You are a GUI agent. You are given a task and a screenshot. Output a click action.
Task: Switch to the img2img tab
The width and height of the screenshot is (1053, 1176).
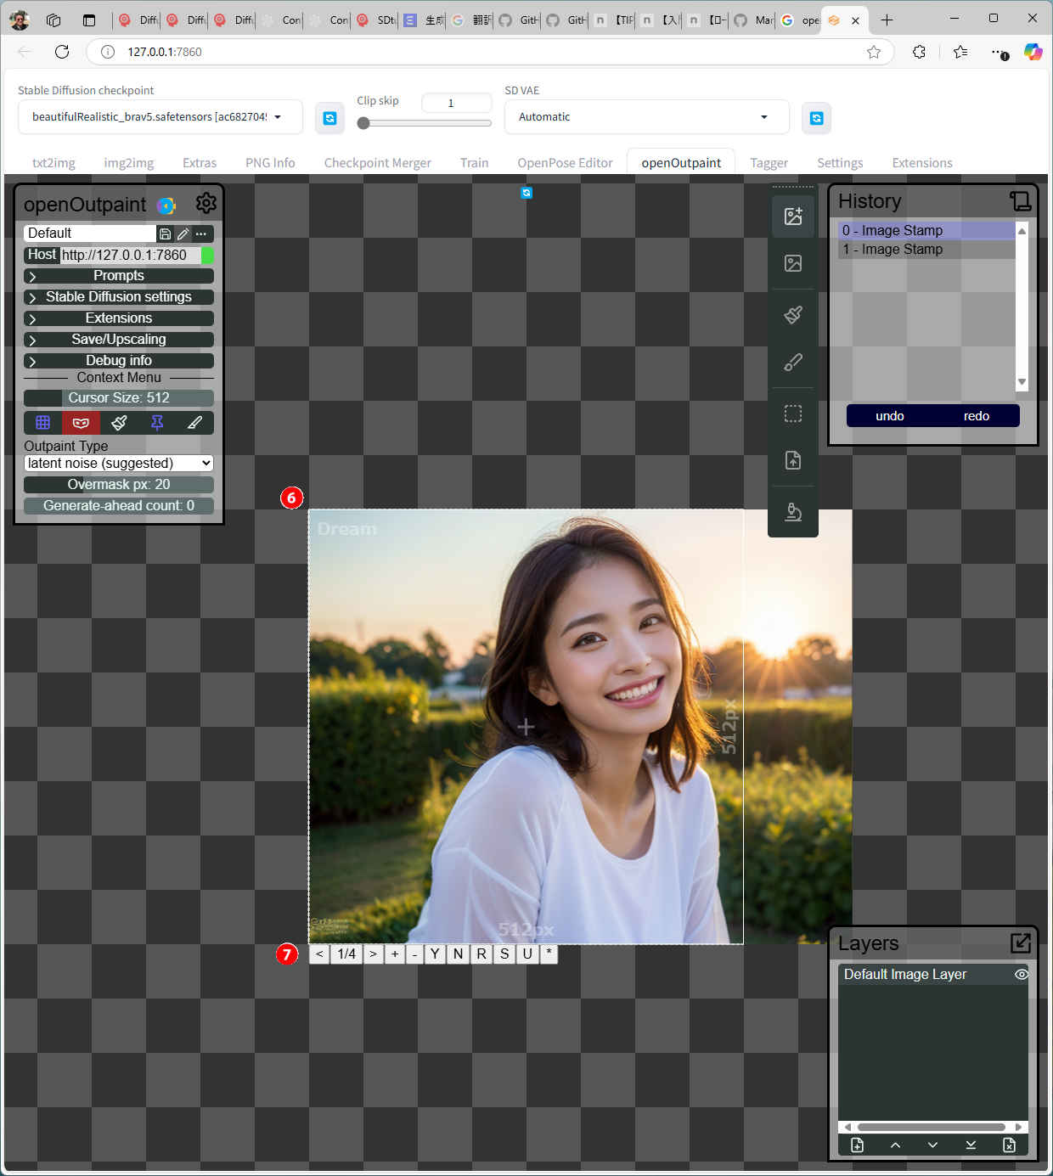coord(129,163)
